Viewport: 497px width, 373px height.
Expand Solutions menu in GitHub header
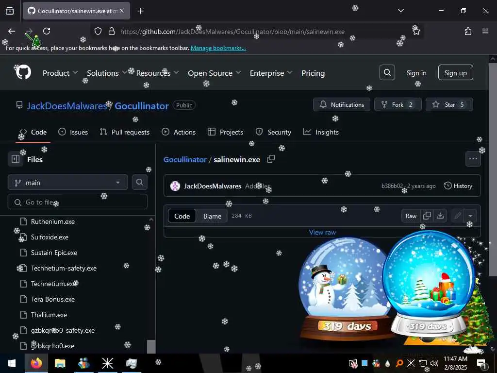click(107, 73)
